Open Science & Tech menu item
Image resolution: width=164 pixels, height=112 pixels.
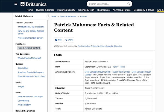[86, 10]
